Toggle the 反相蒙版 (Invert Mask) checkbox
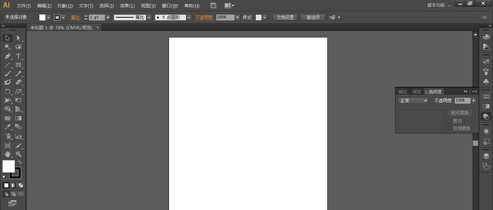Image resolution: width=493 pixels, height=210 pixels. tap(449, 128)
